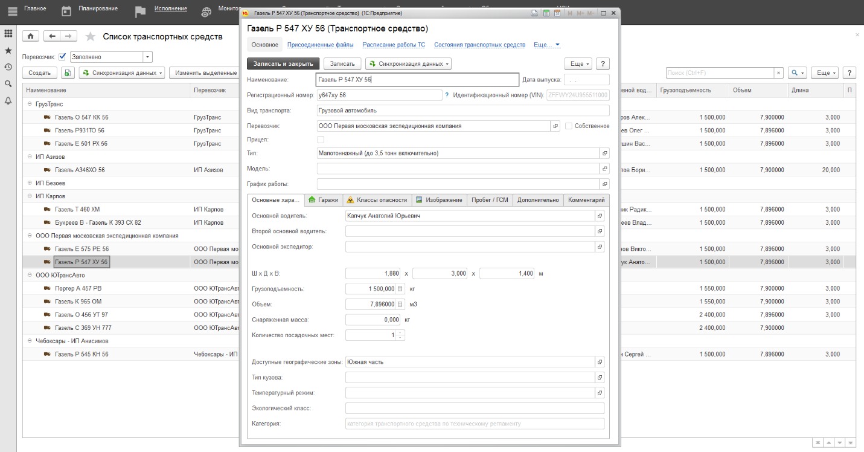Go to the home page icon
Screen dimensions: 864x452
31,36
